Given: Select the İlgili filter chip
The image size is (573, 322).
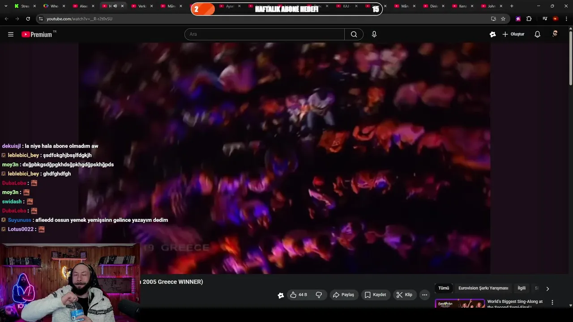Looking at the screenshot, I should [x=522, y=288].
